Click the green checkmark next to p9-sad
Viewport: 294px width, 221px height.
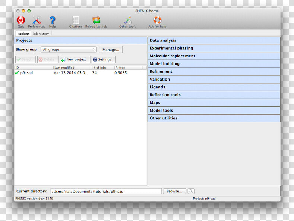pyautogui.click(x=17, y=72)
